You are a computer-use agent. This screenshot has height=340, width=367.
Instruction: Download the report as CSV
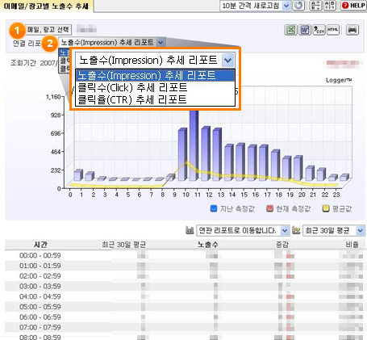319,30
